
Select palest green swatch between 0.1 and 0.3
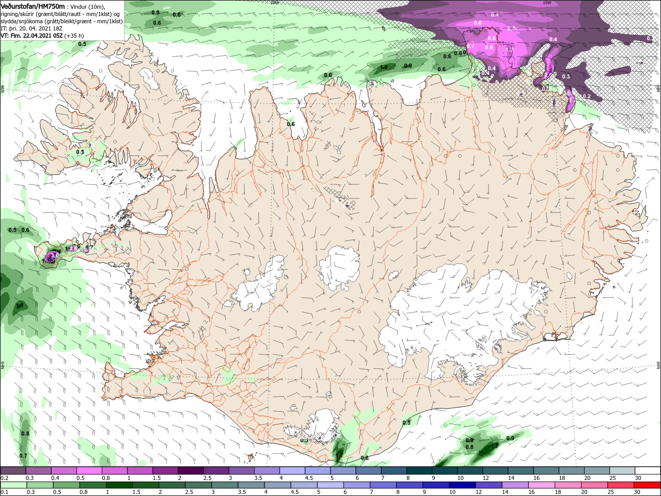coord(13,485)
